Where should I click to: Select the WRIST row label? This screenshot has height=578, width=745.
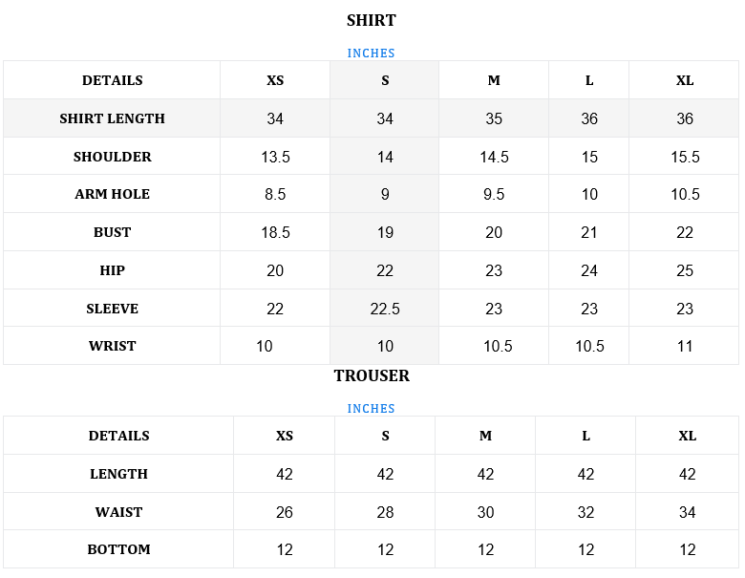[x=112, y=346]
